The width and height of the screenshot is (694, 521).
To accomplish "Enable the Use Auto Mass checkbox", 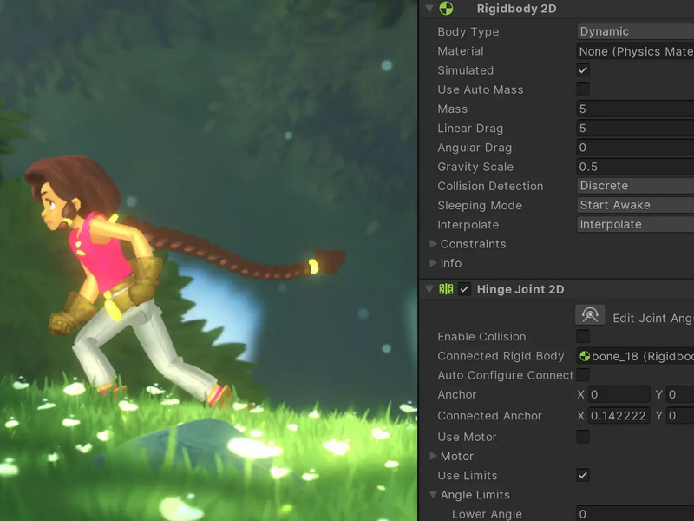I will [x=583, y=89].
